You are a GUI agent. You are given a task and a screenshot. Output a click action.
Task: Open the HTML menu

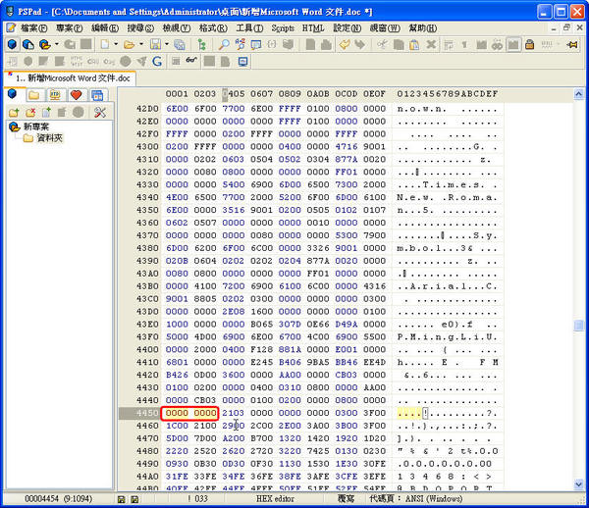[x=312, y=28]
